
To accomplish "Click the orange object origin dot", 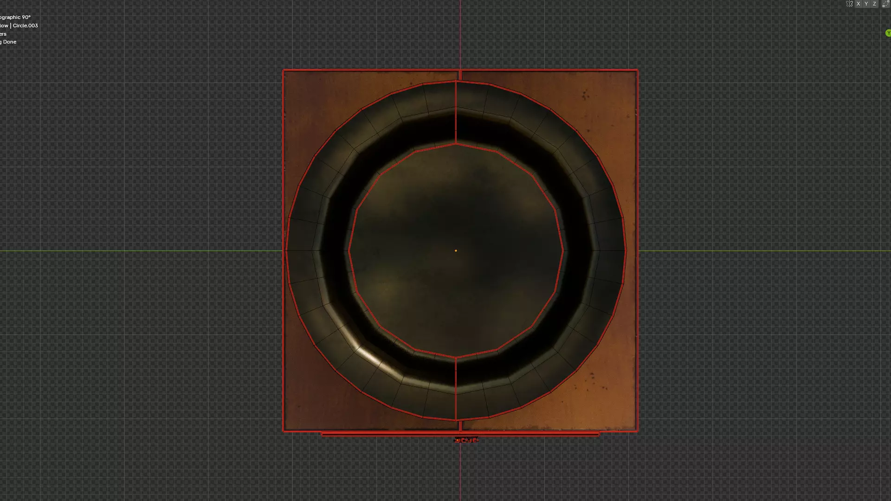I will click(456, 250).
